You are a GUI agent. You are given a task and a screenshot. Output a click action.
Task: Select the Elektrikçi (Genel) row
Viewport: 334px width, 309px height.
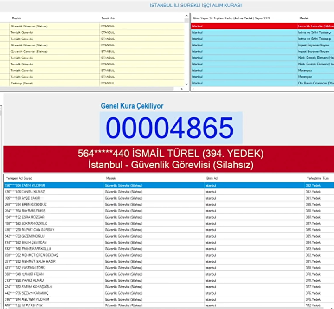pos(92,83)
